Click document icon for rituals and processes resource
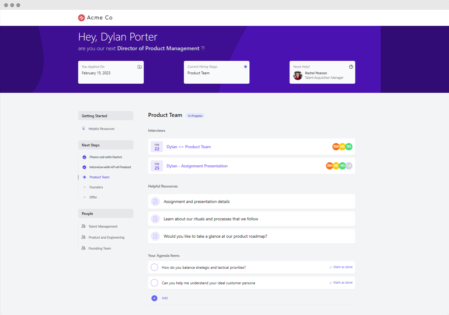Image resolution: width=449 pixels, height=315 pixels. pos(155,219)
